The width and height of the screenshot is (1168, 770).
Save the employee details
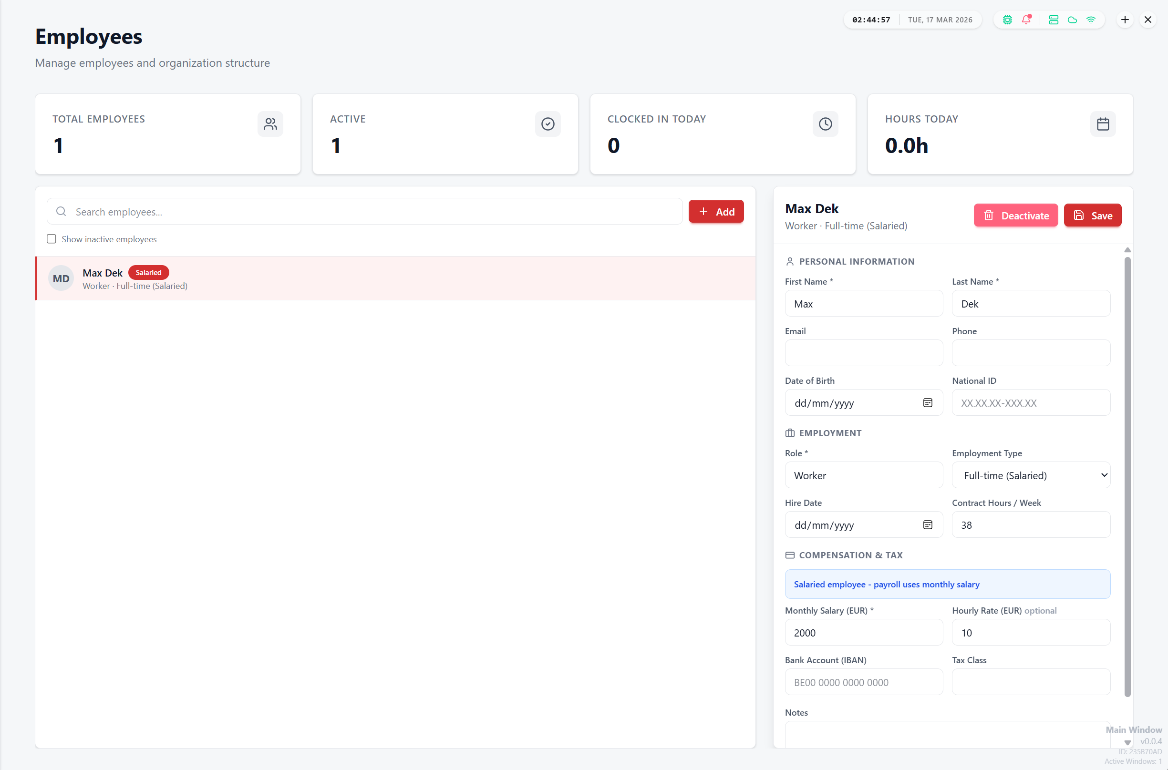[x=1092, y=216]
